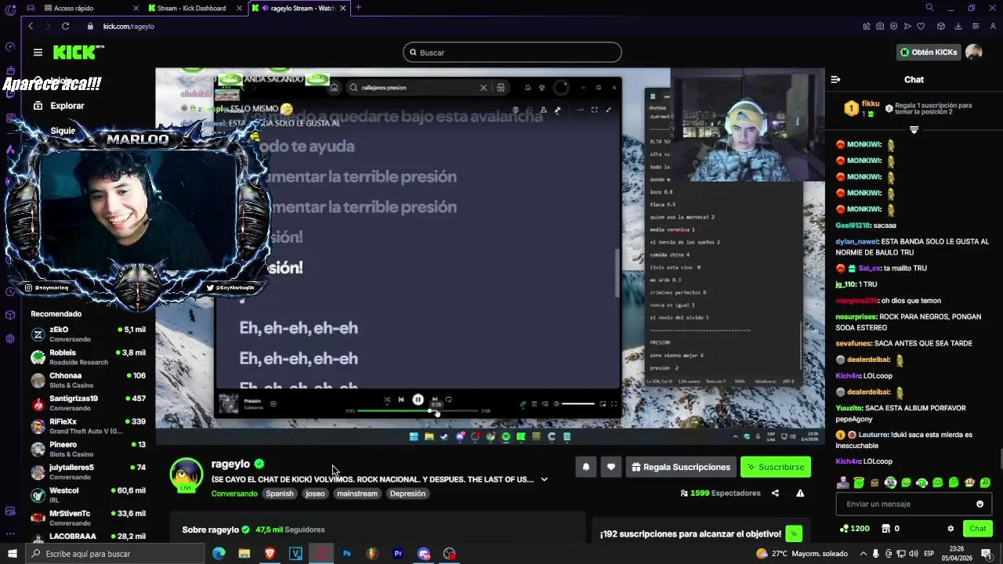Click the Buscar search field
The width and height of the screenshot is (1003, 564).
[x=512, y=52]
